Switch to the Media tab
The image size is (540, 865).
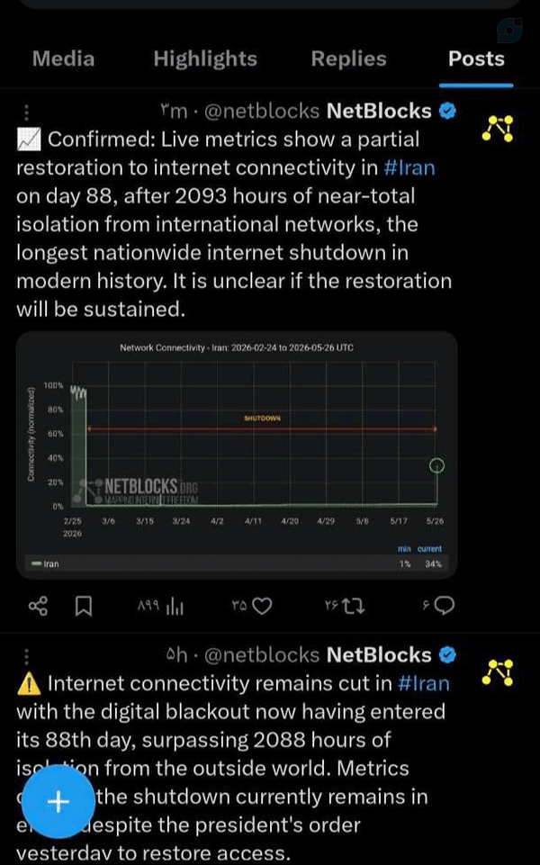coord(63,59)
